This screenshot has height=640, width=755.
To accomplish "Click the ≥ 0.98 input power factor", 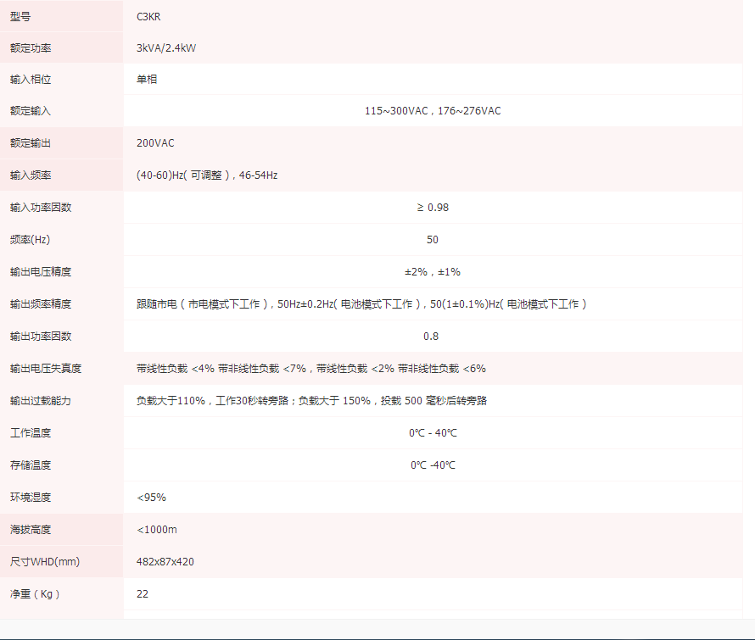I will pos(432,208).
